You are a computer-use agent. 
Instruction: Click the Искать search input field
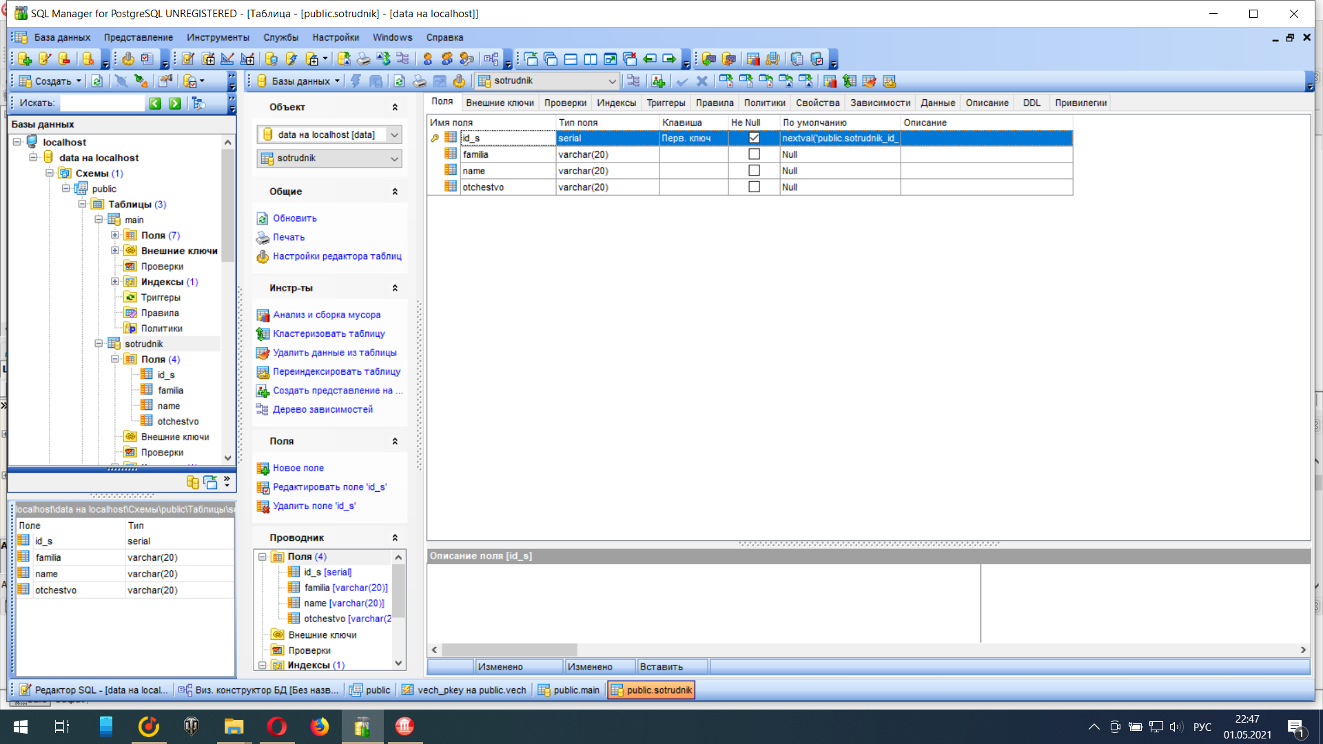(x=102, y=103)
